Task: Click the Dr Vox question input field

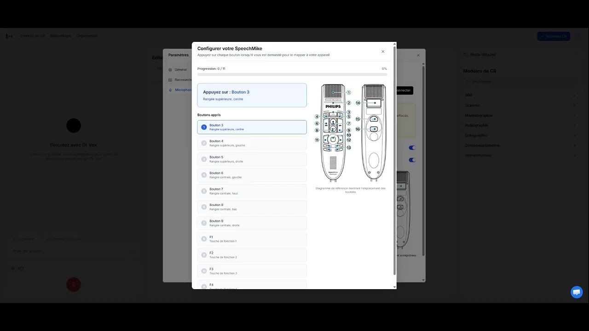Action: 74,251
